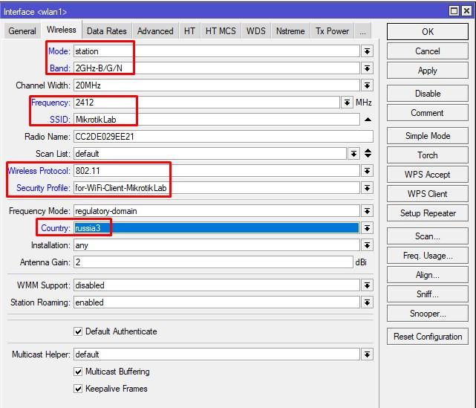476x408 pixels.
Task: Uncheck the Keepalive Frames checkbox
Action: [79, 389]
